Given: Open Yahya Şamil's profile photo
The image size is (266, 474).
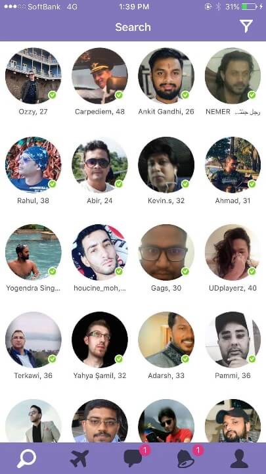Looking at the screenshot, I should (100, 340).
